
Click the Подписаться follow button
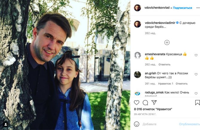(x=182, y=8)
